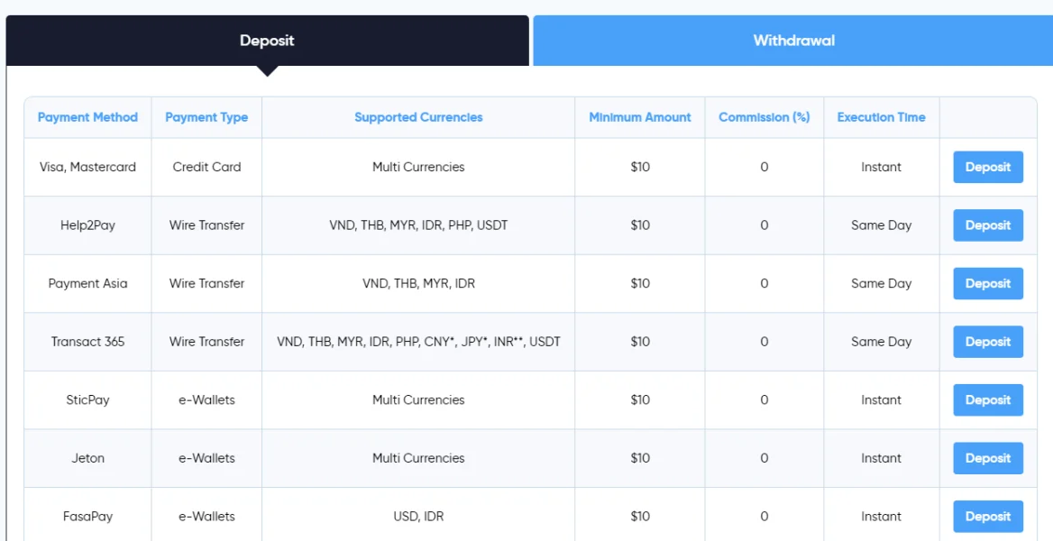Click the Execution Time column header

click(881, 117)
